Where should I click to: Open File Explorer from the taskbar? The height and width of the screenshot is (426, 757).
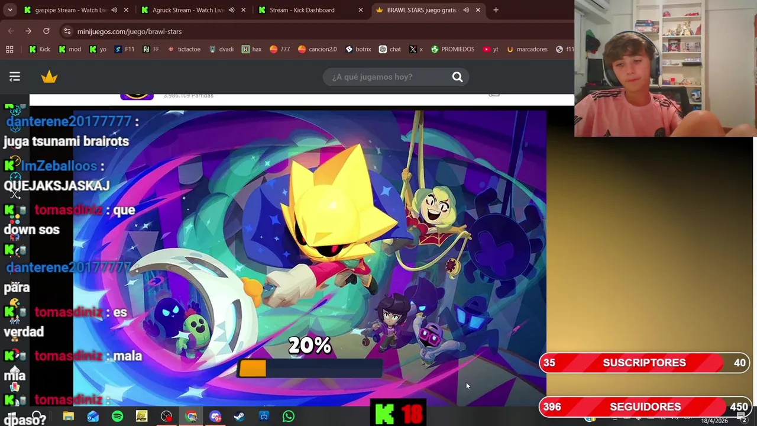point(68,417)
